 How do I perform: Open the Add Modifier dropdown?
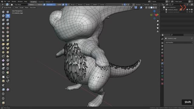click(x=179, y=42)
